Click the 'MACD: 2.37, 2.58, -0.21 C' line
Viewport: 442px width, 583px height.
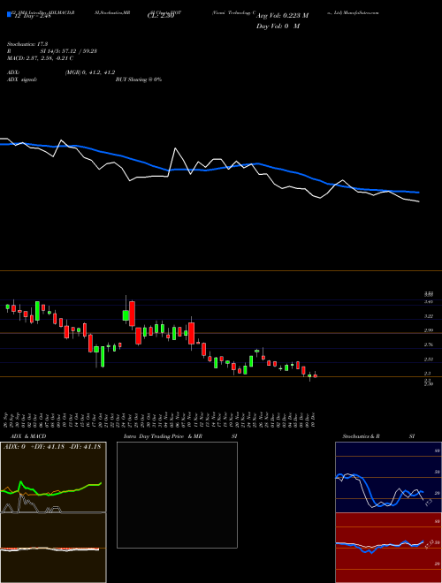(x=40, y=58)
